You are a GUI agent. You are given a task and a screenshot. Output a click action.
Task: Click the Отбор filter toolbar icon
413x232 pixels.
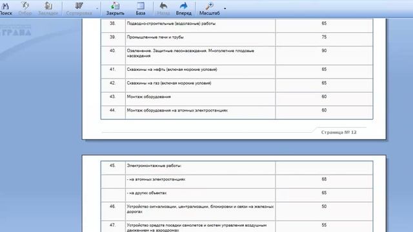[x=25, y=8]
